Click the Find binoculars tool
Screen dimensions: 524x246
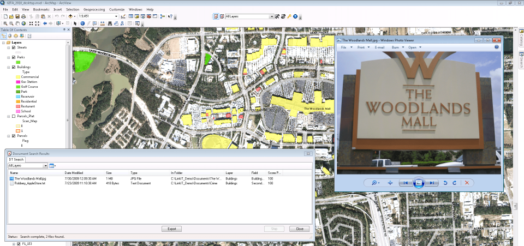pyautogui.click(x=110, y=23)
